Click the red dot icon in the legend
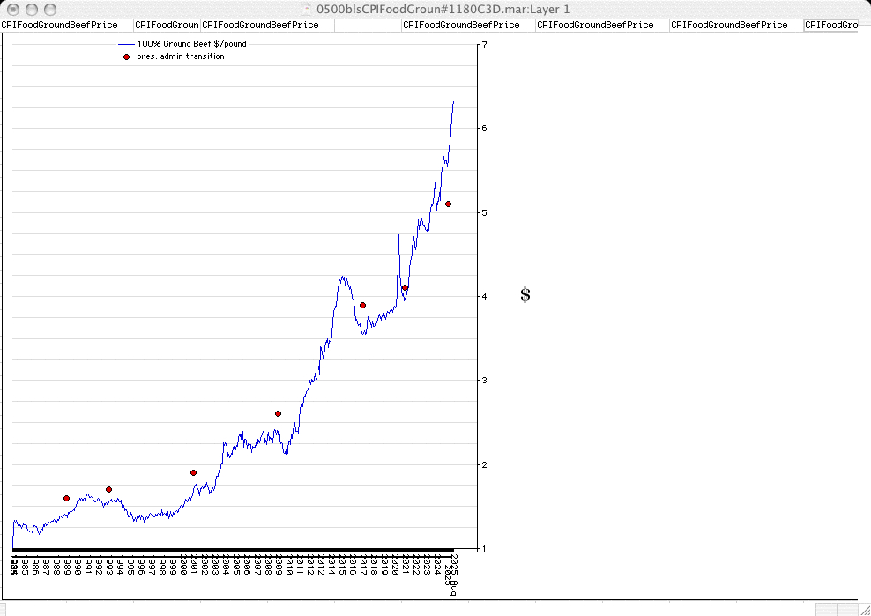This screenshot has width=871, height=616. coord(126,56)
